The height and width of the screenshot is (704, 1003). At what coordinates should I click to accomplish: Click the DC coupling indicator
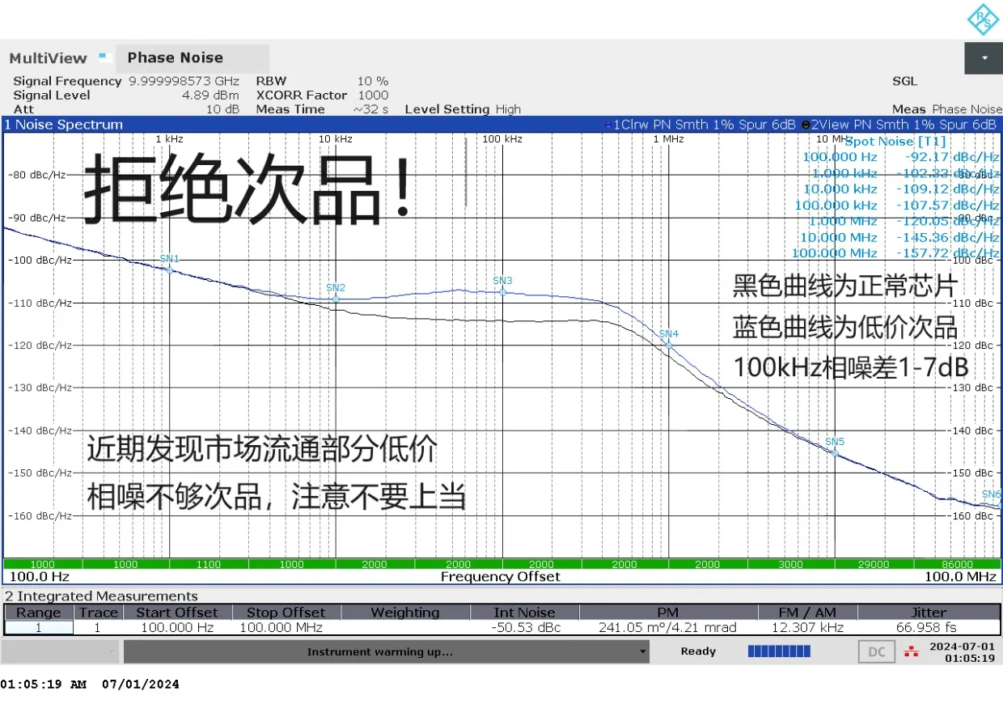coord(876,651)
